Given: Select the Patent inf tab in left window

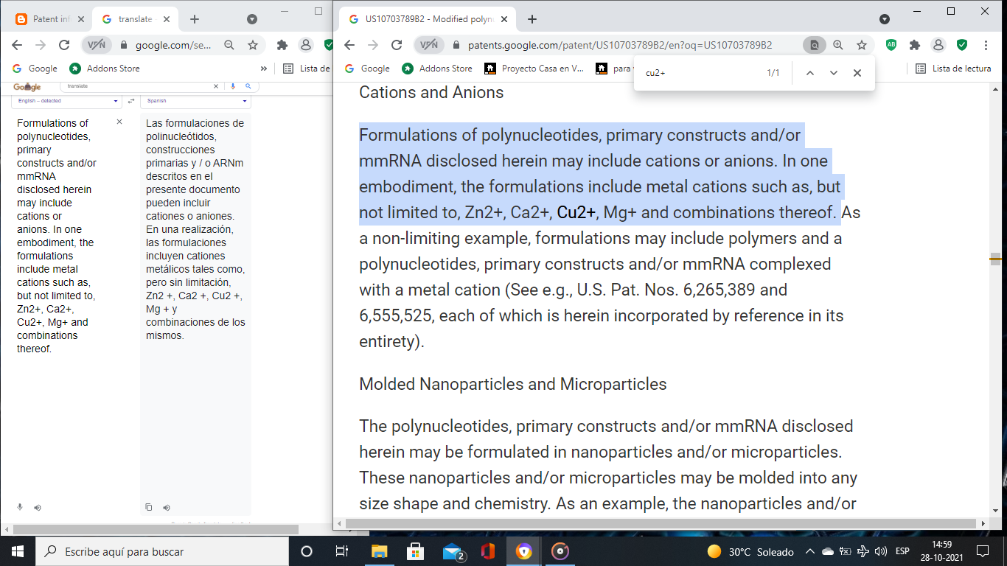Looking at the screenshot, I should coord(49,19).
